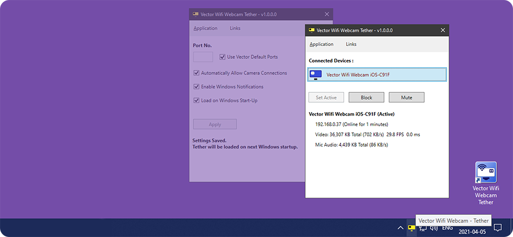513x237 pixels.
Task: Click the Connected Devices label
Action: coord(331,61)
